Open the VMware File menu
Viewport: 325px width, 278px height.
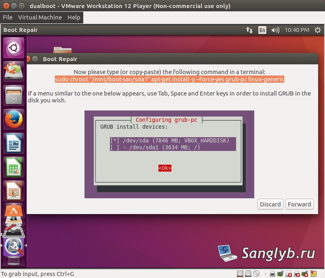8,17
